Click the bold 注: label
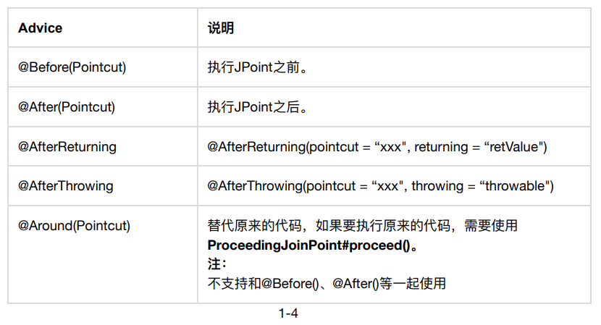Image resolution: width=601 pixels, height=325 pixels. click(217, 264)
